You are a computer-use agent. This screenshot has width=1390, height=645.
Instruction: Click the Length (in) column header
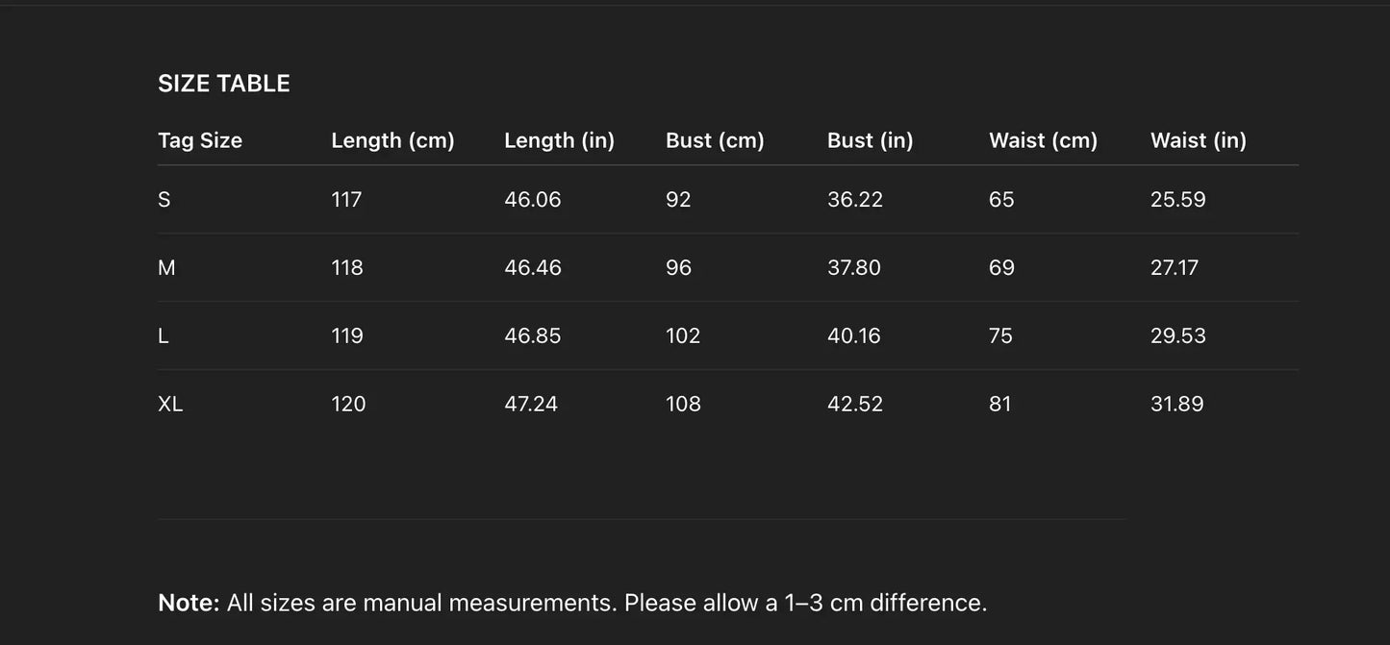click(x=559, y=140)
